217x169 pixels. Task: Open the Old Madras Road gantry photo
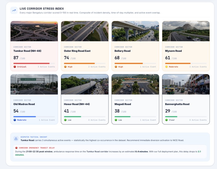tap(34, 84)
